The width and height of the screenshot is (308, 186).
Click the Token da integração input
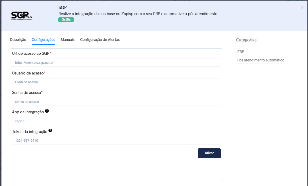tap(116, 141)
